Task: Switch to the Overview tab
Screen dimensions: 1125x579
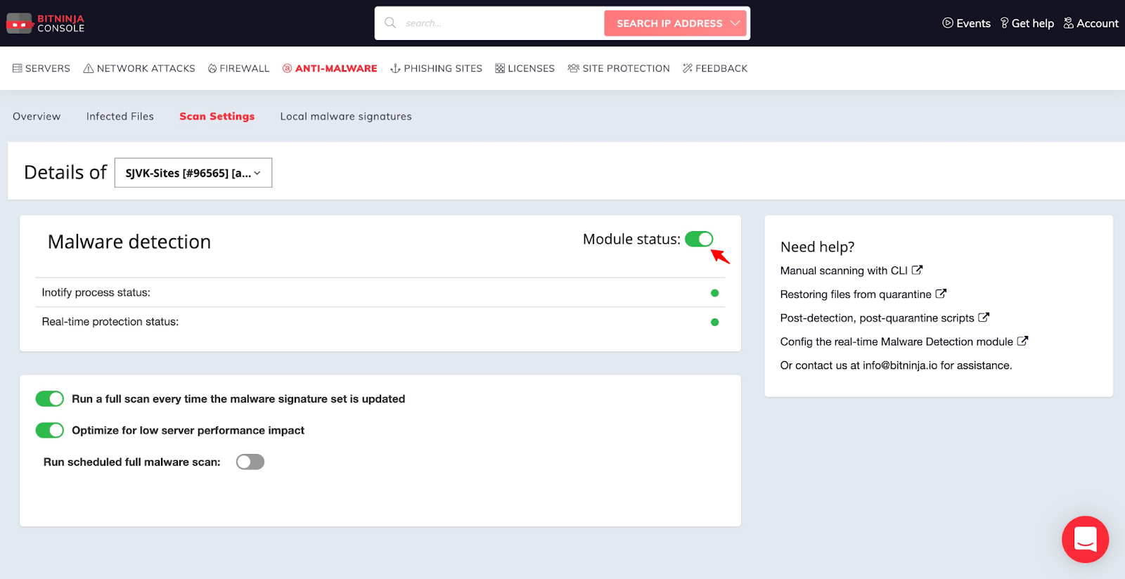Action: tap(37, 117)
